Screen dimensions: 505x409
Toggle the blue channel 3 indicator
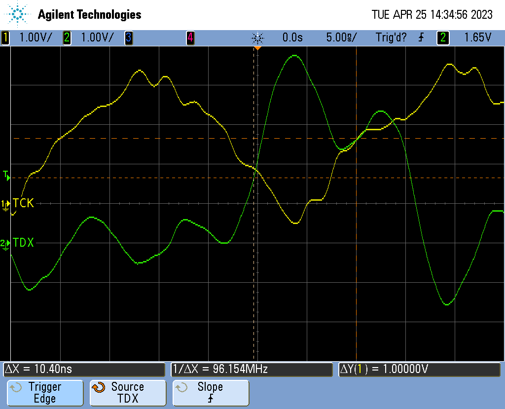(x=128, y=37)
